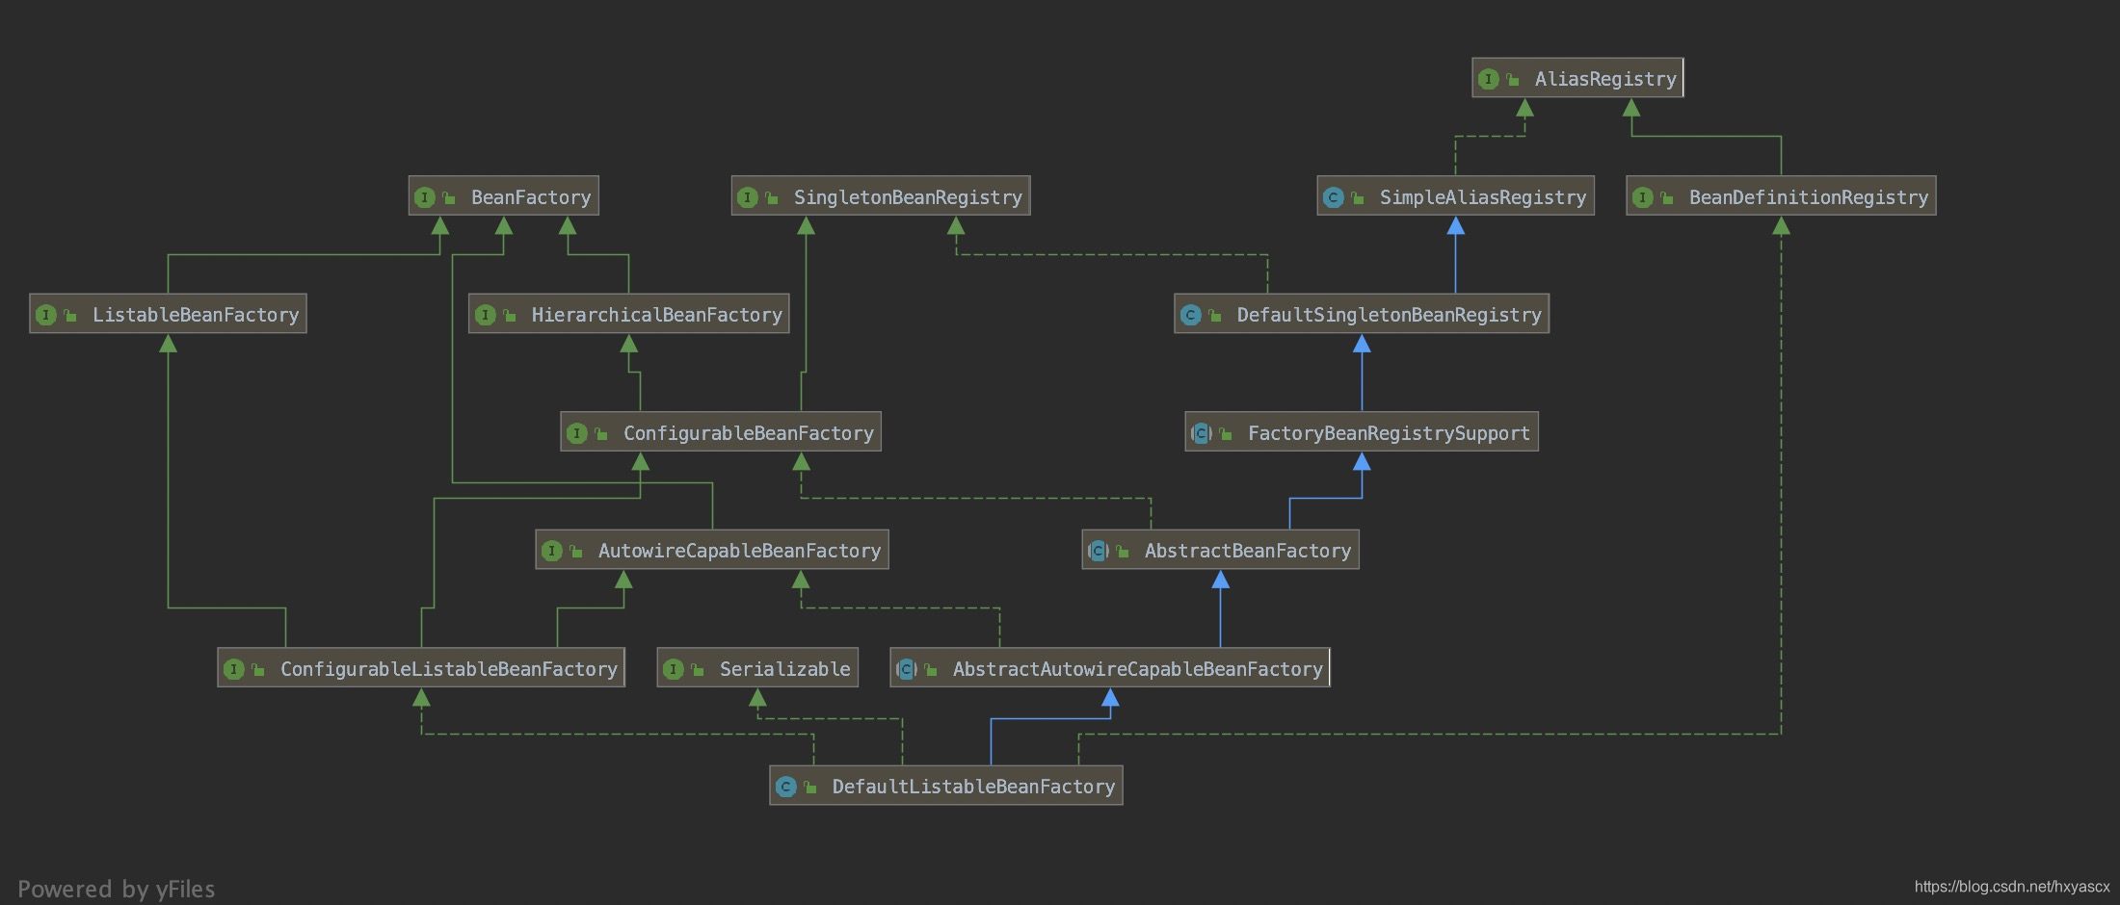This screenshot has width=2120, height=905.
Task: Select the BeanDefinitionRegistry name label
Action: pyautogui.click(x=1809, y=197)
